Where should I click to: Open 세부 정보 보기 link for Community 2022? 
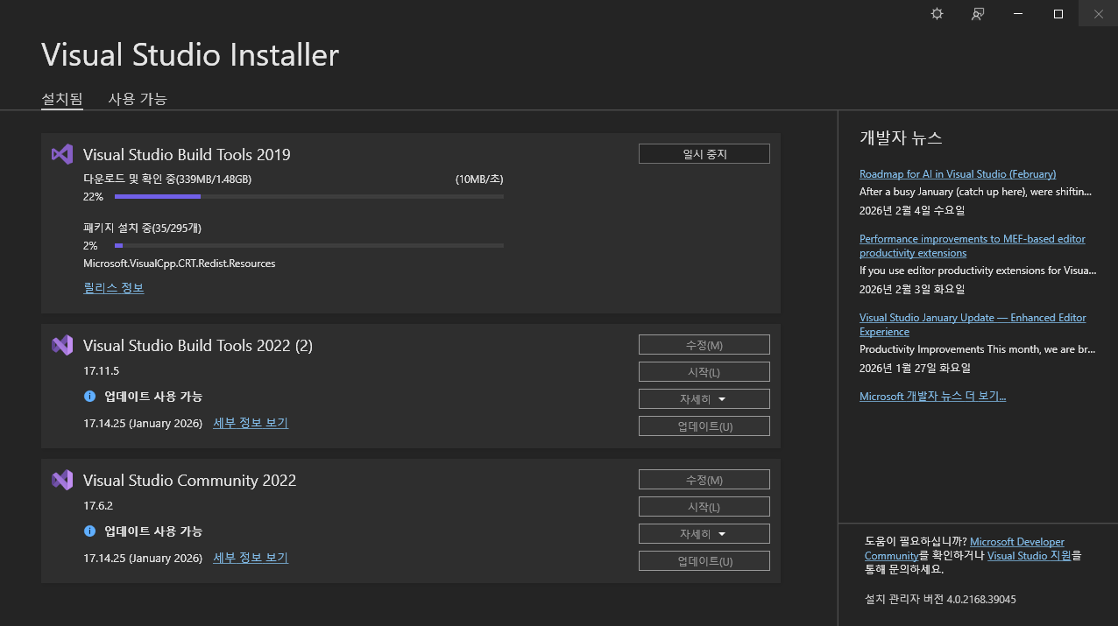(251, 558)
